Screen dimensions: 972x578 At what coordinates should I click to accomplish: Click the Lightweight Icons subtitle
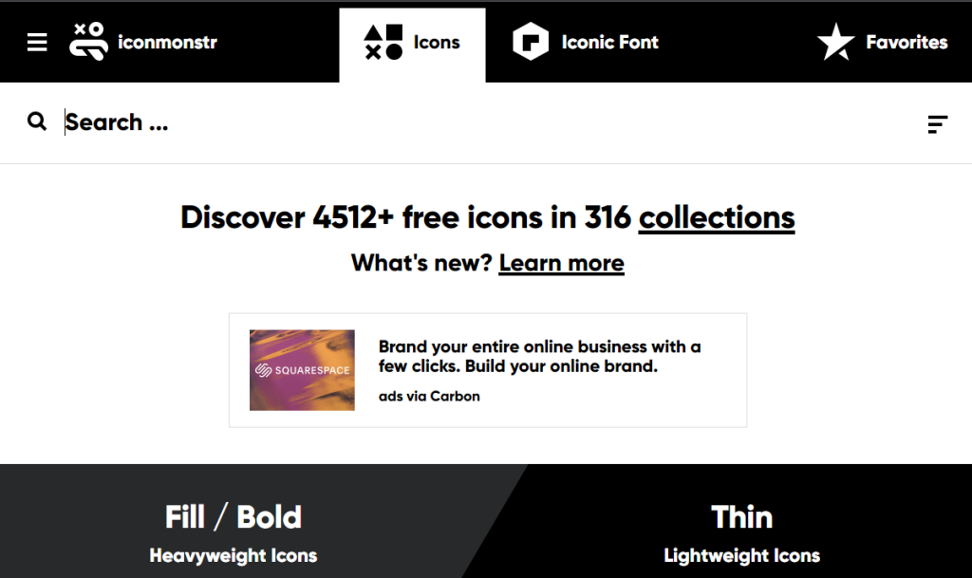tap(741, 556)
